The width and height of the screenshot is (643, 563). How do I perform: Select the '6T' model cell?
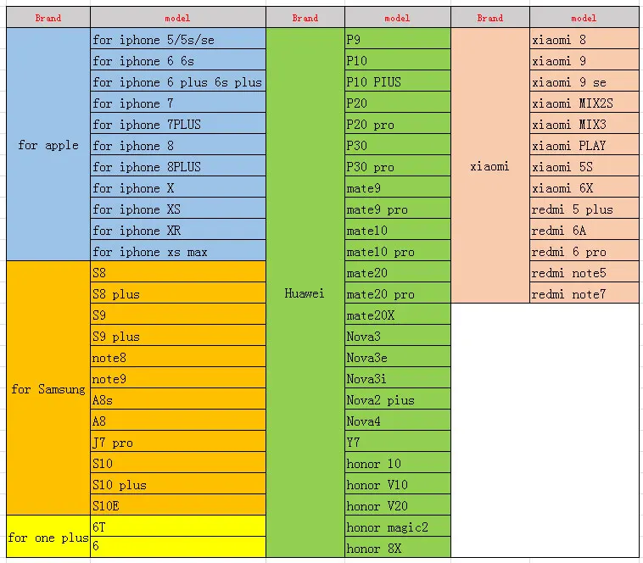[x=178, y=527]
